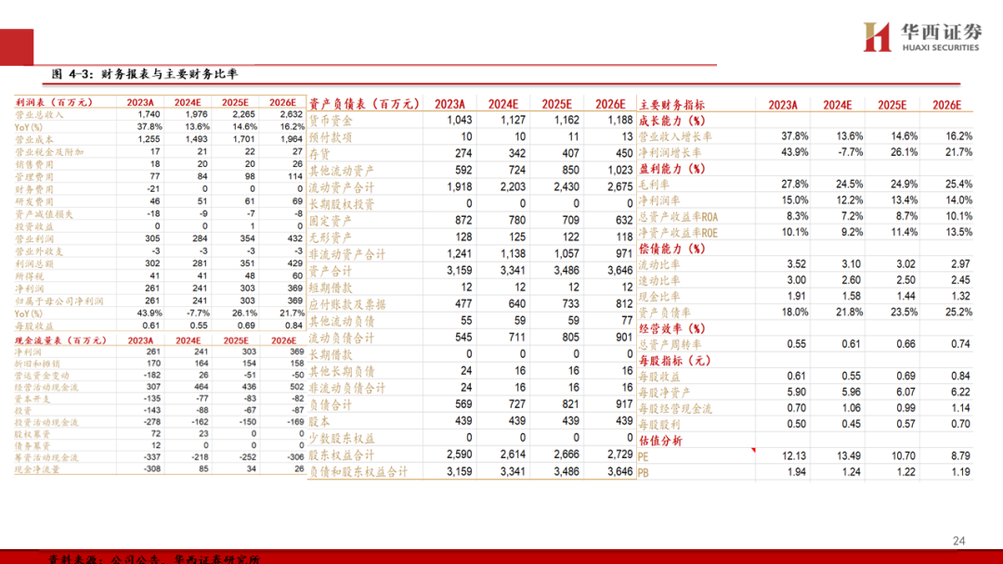Select the "现金净流量" row label
The height and width of the screenshot is (564, 1003).
click(x=37, y=469)
